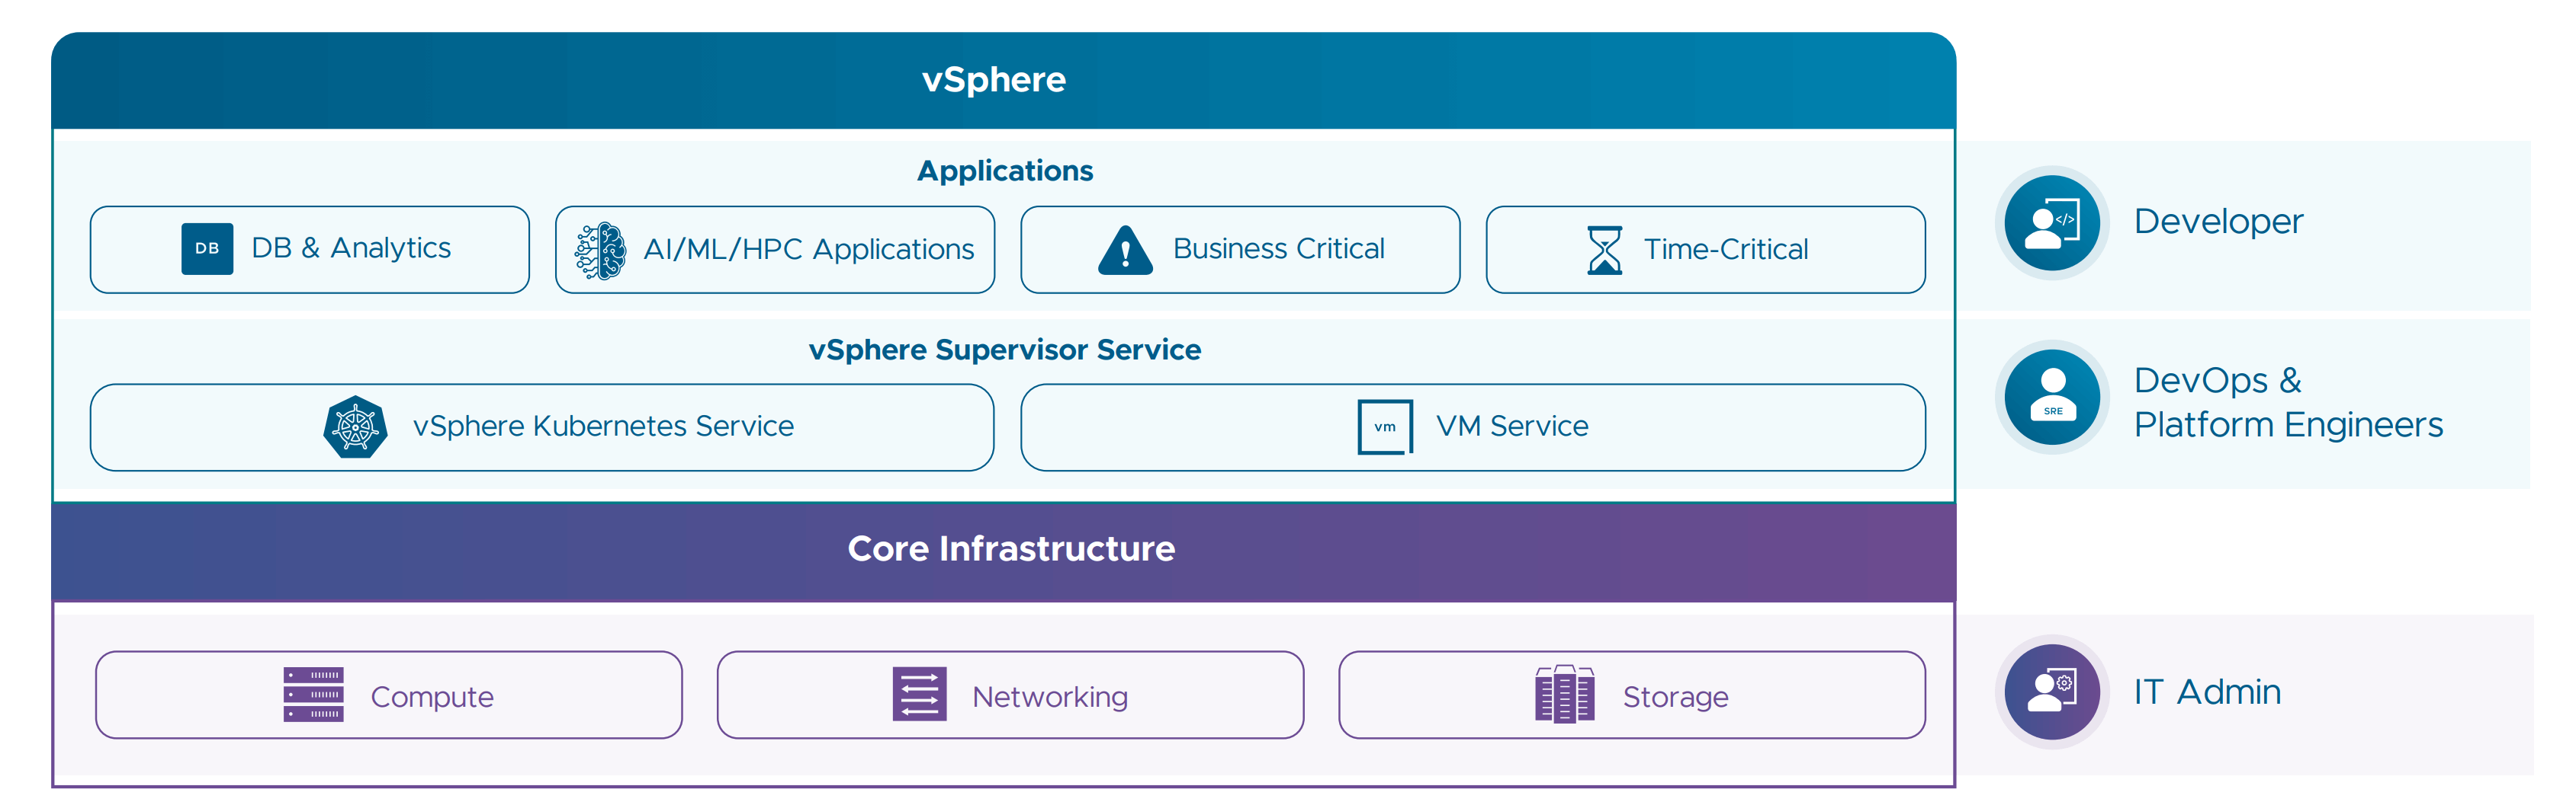The height and width of the screenshot is (802, 2576).
Task: Click the IT Admin text label
Action: pyautogui.click(x=2207, y=692)
